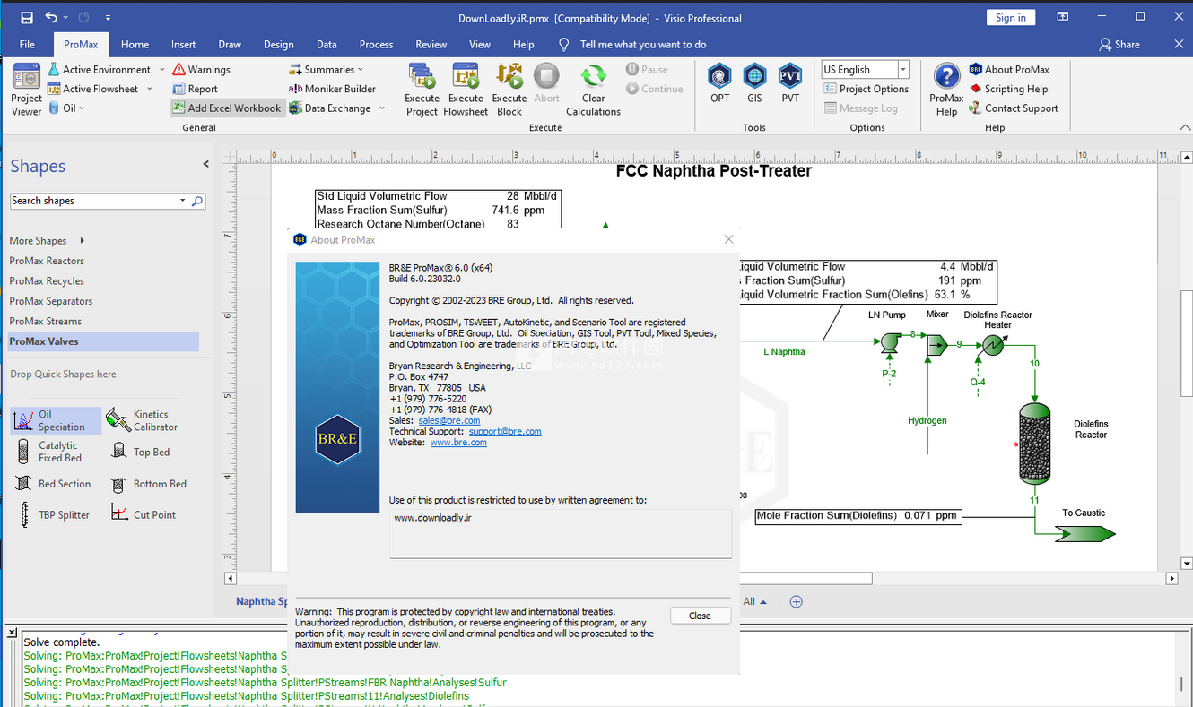Select the Cut Point shape
The width and height of the screenshot is (1193, 707).
coord(144,514)
